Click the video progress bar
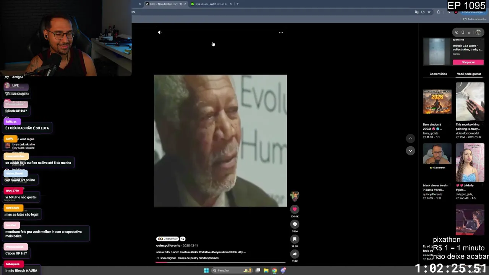 [220, 262]
